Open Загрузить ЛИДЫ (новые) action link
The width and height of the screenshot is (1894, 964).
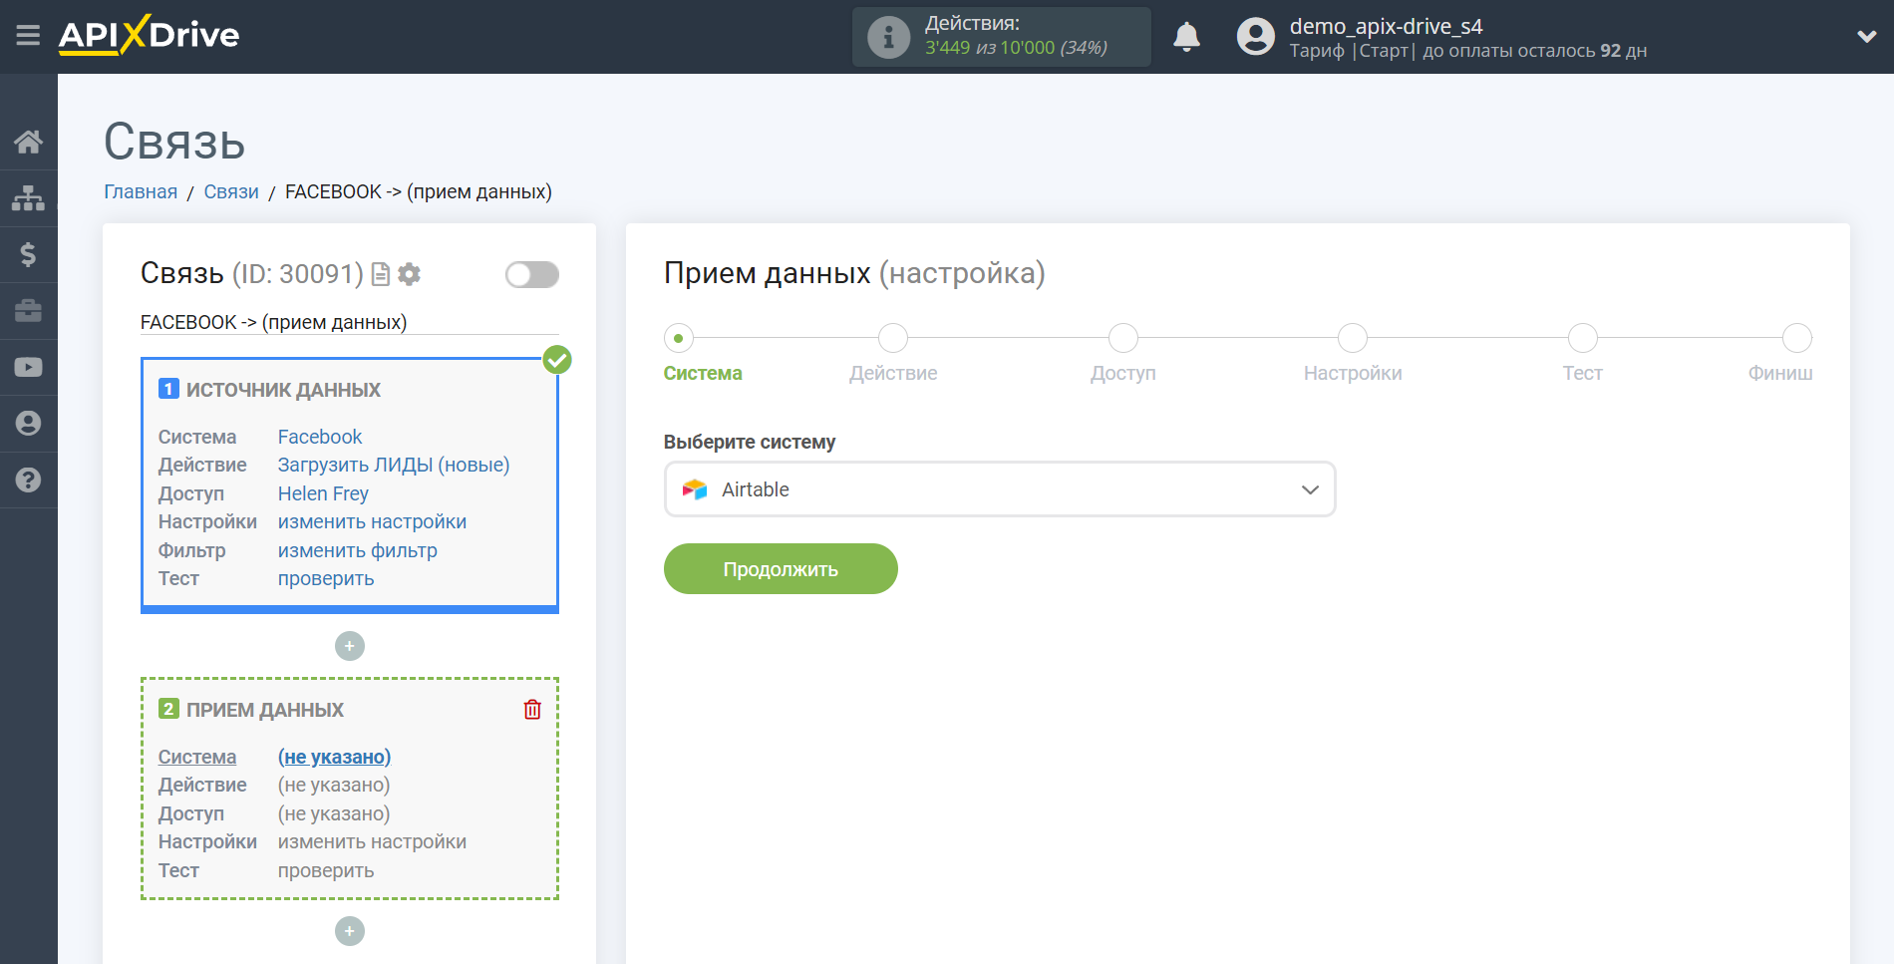tap(394, 465)
